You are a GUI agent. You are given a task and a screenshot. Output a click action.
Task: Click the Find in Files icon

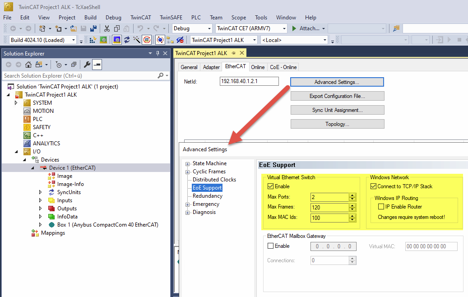pyautogui.click(x=396, y=28)
